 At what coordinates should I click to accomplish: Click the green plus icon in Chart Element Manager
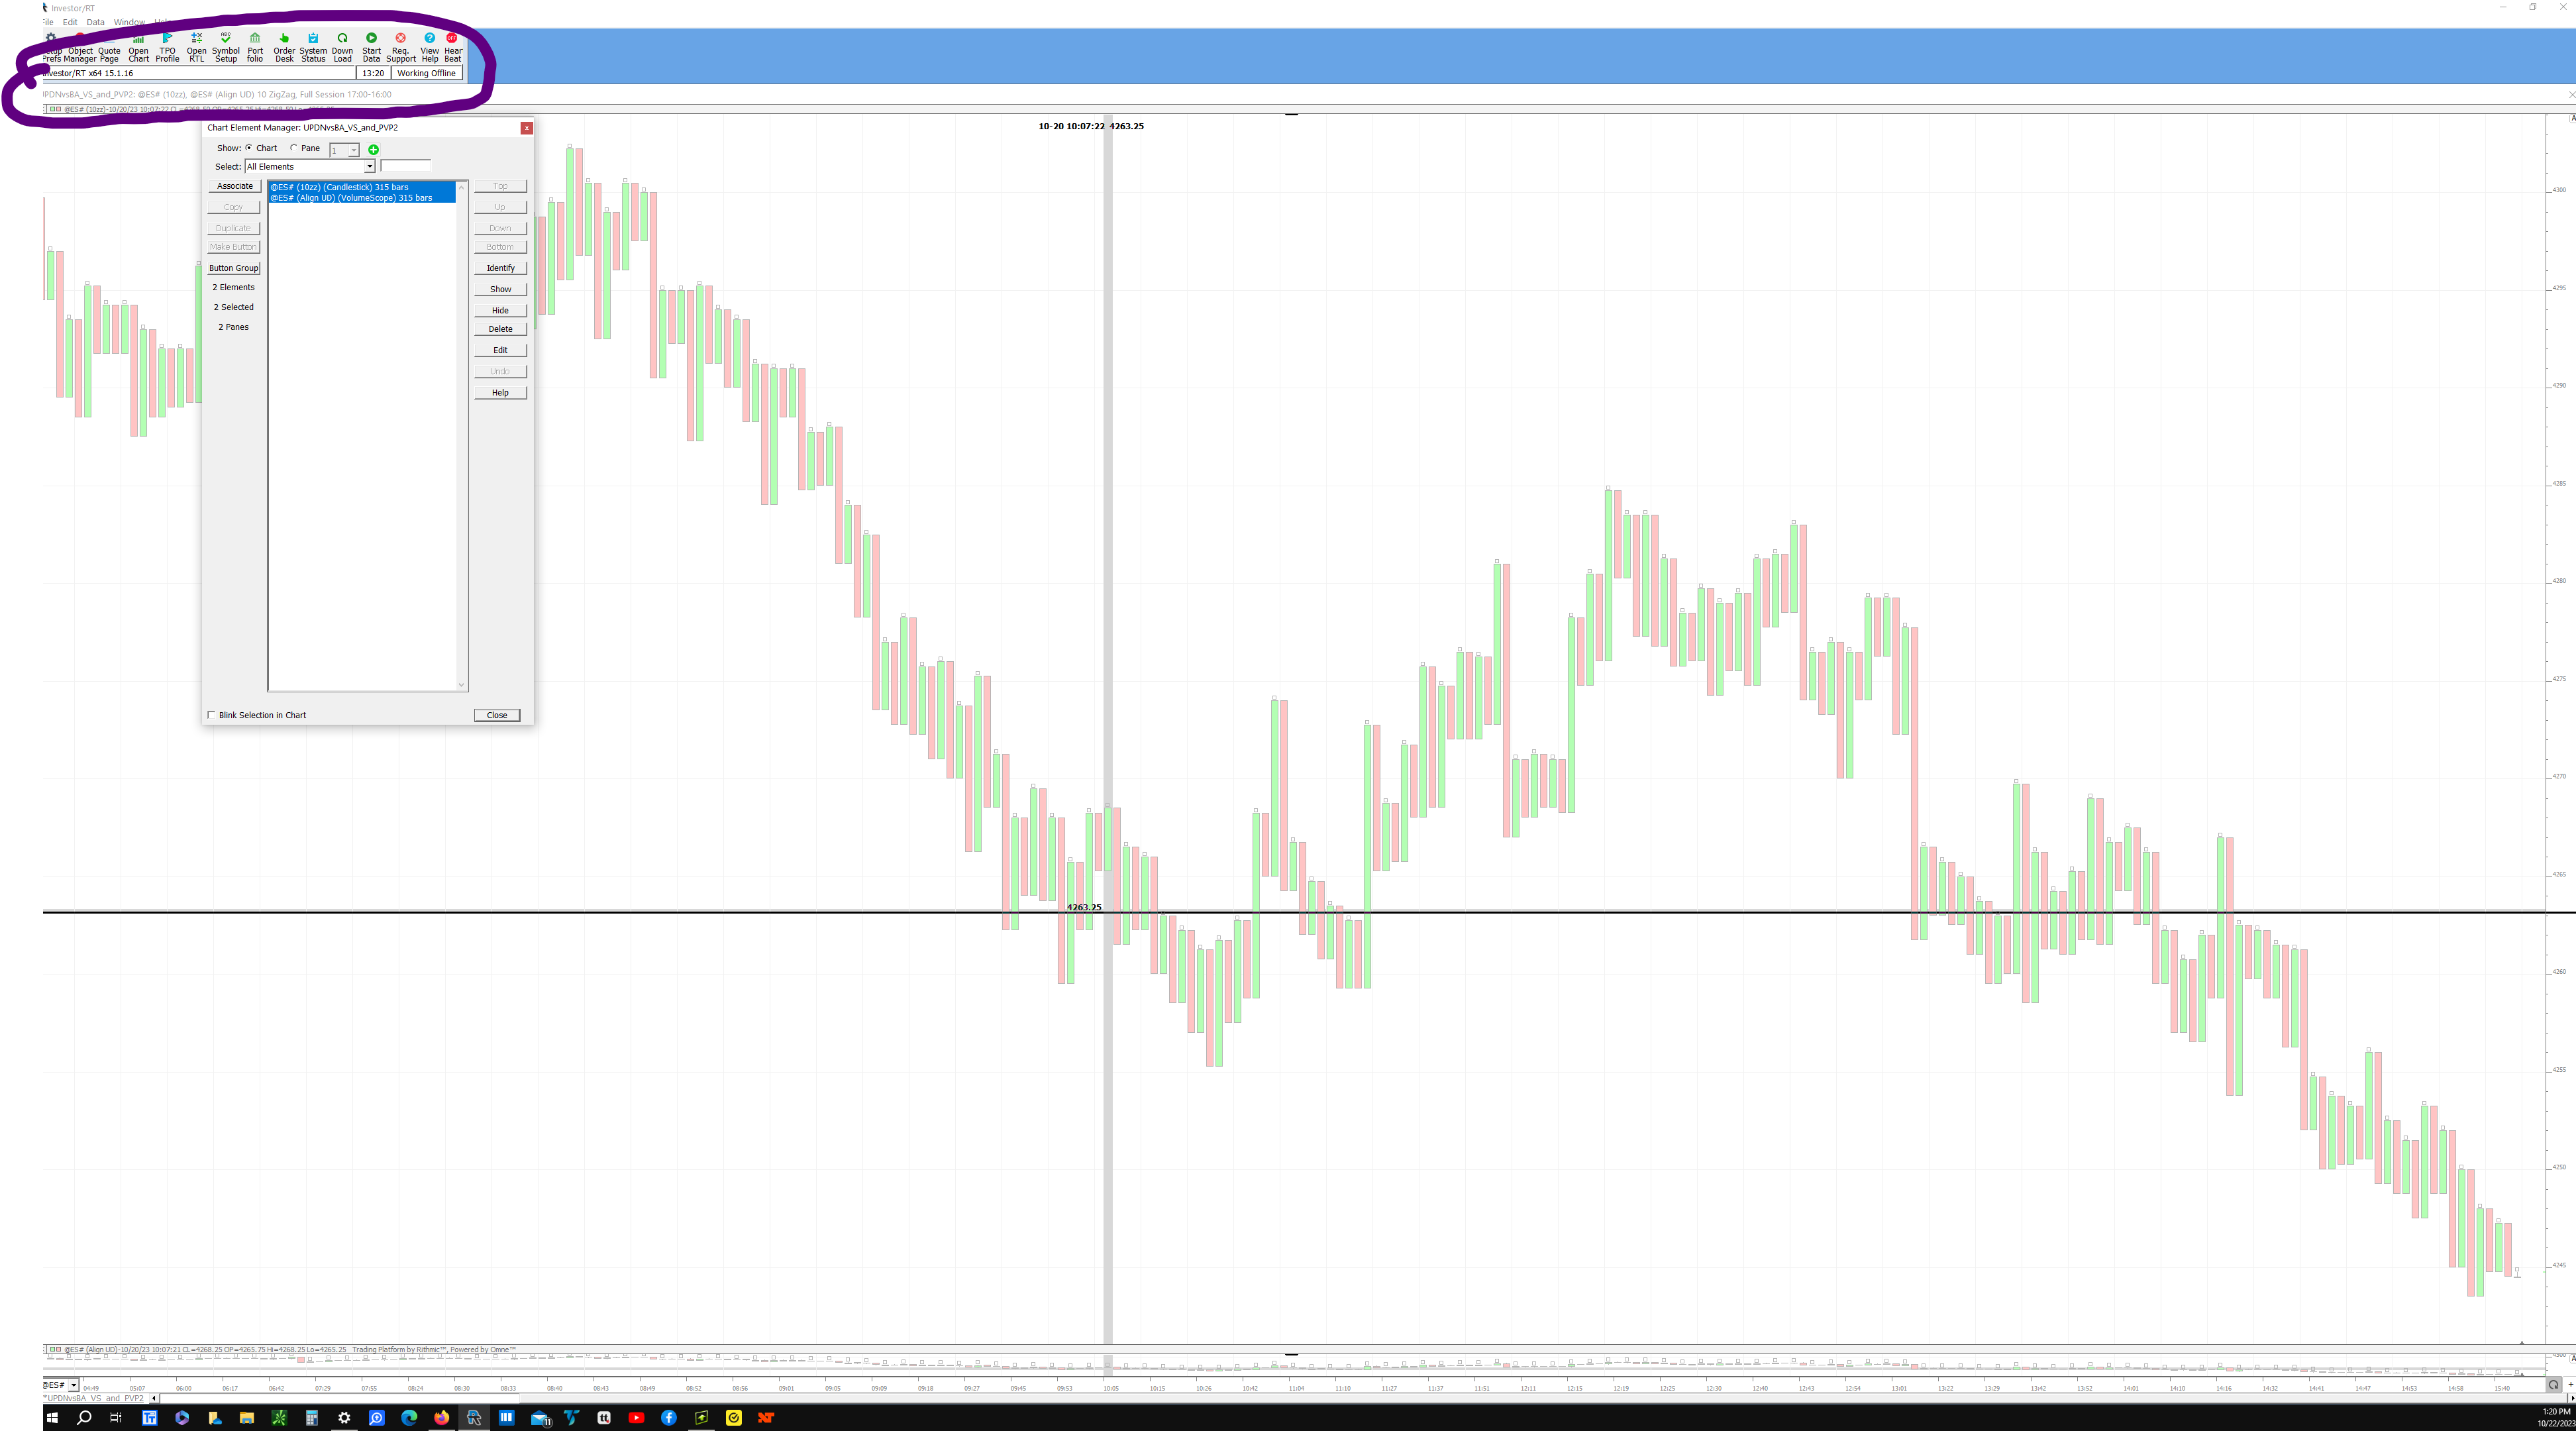[x=373, y=149]
